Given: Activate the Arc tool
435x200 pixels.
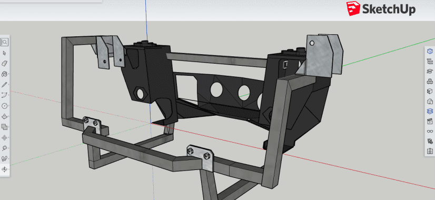Looking at the screenshot, I should click(x=5, y=95).
